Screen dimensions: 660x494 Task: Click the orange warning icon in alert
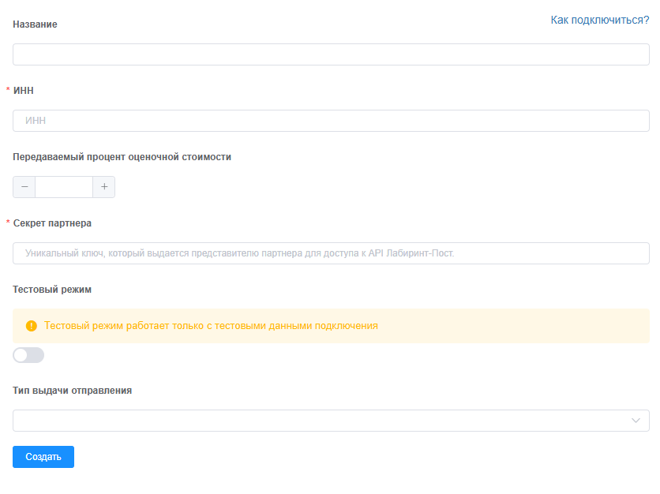pos(32,326)
